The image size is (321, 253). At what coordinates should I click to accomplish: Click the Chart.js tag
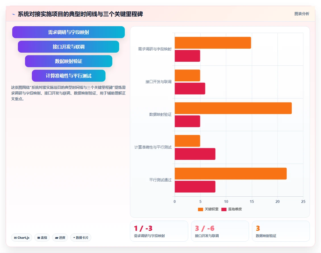[x=22, y=238]
